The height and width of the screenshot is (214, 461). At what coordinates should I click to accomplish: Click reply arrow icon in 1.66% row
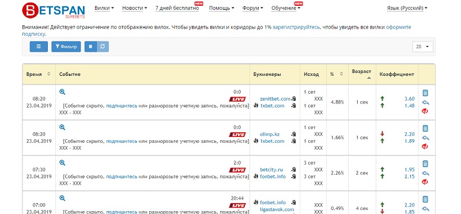pyautogui.click(x=425, y=137)
